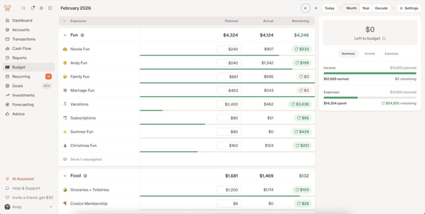Image resolution: width=425 pixels, height=214 pixels.
Task: Switch to Year view
Action: coord(366,8)
